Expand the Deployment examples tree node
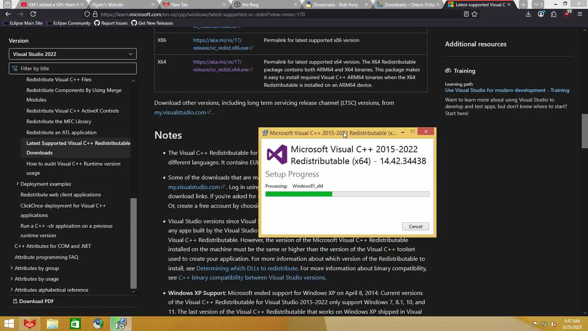The height and width of the screenshot is (331, 588). (17, 184)
